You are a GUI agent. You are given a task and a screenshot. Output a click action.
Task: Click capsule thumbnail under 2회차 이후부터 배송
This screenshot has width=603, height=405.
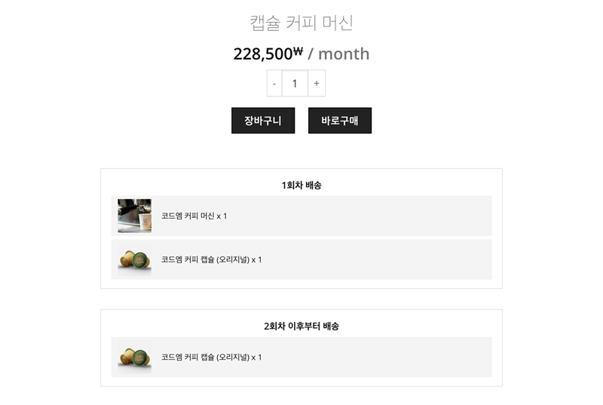[134, 357]
